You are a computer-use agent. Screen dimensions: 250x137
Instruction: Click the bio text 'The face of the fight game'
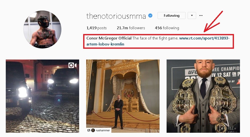click(x=155, y=38)
